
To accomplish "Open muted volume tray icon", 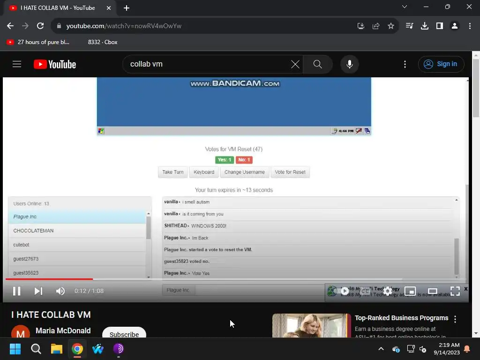I will [423, 349].
